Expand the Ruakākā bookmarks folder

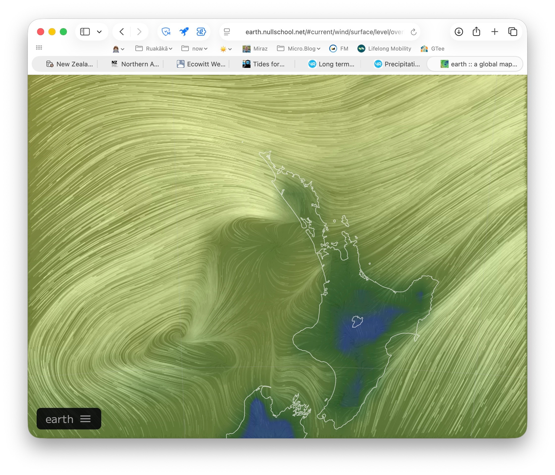point(154,48)
